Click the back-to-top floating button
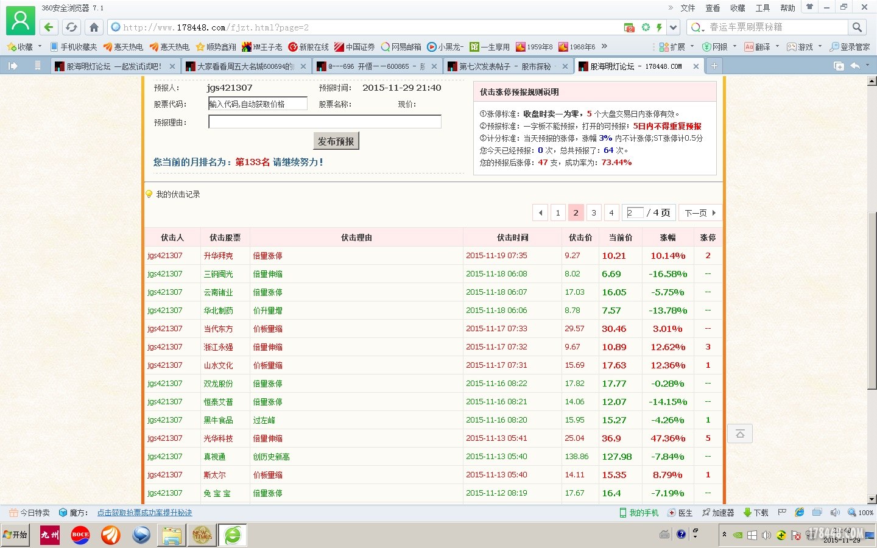This screenshot has height=548, width=877. tap(740, 434)
